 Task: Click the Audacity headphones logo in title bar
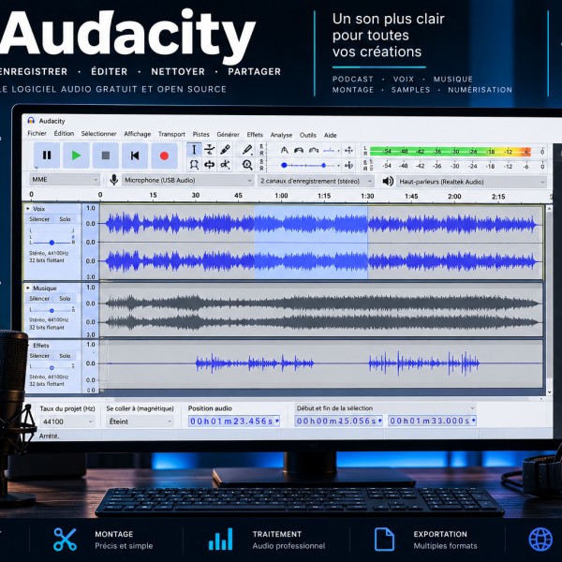point(31,121)
